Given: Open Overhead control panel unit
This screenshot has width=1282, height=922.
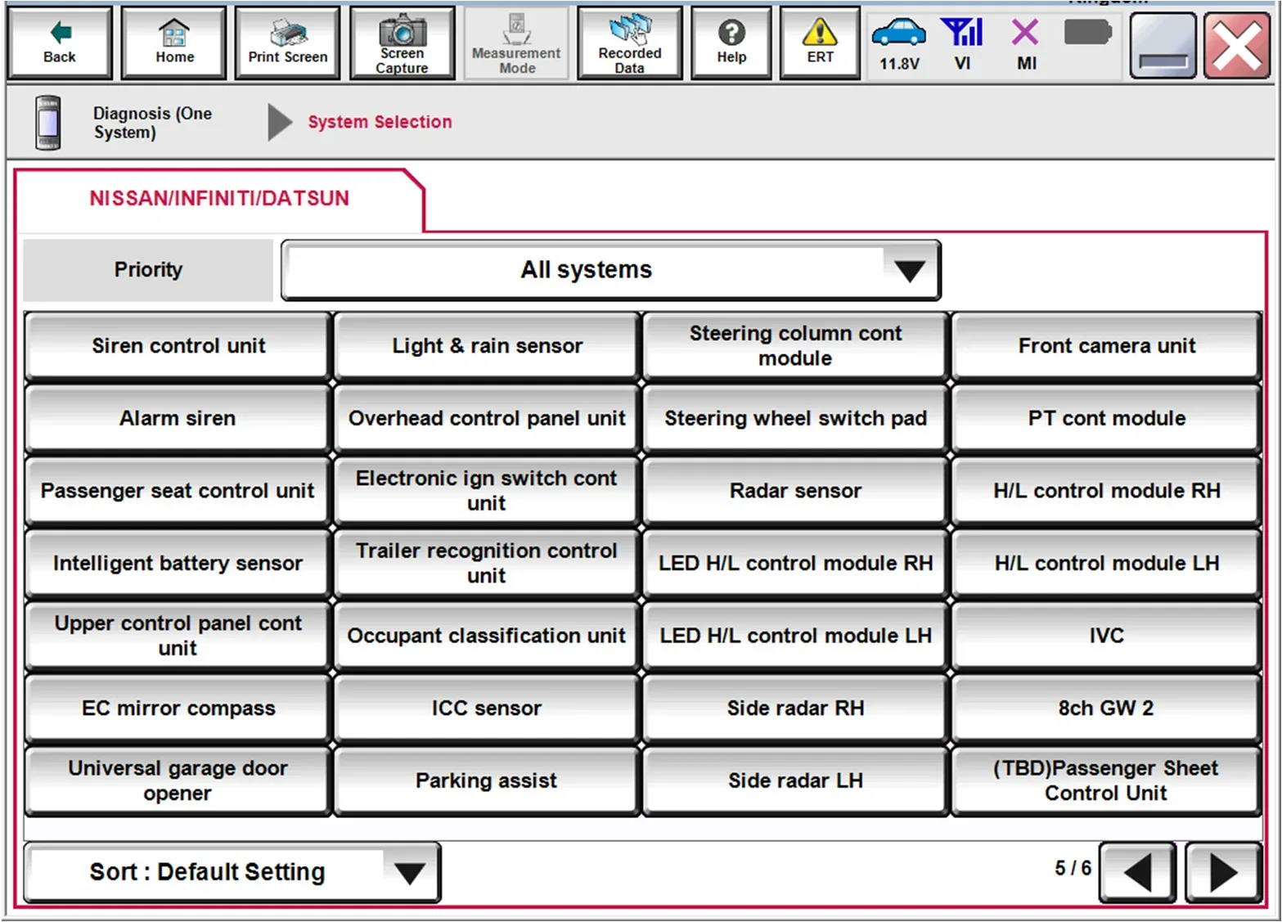Looking at the screenshot, I should point(487,419).
